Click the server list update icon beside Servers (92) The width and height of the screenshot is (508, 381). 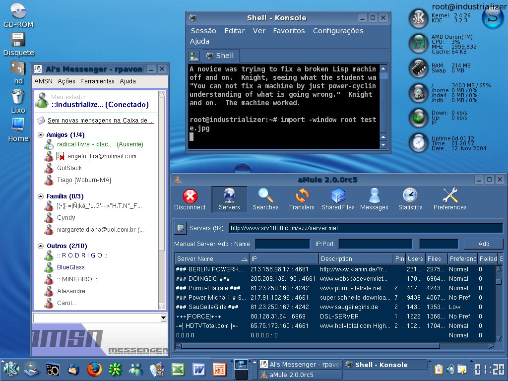click(x=180, y=228)
